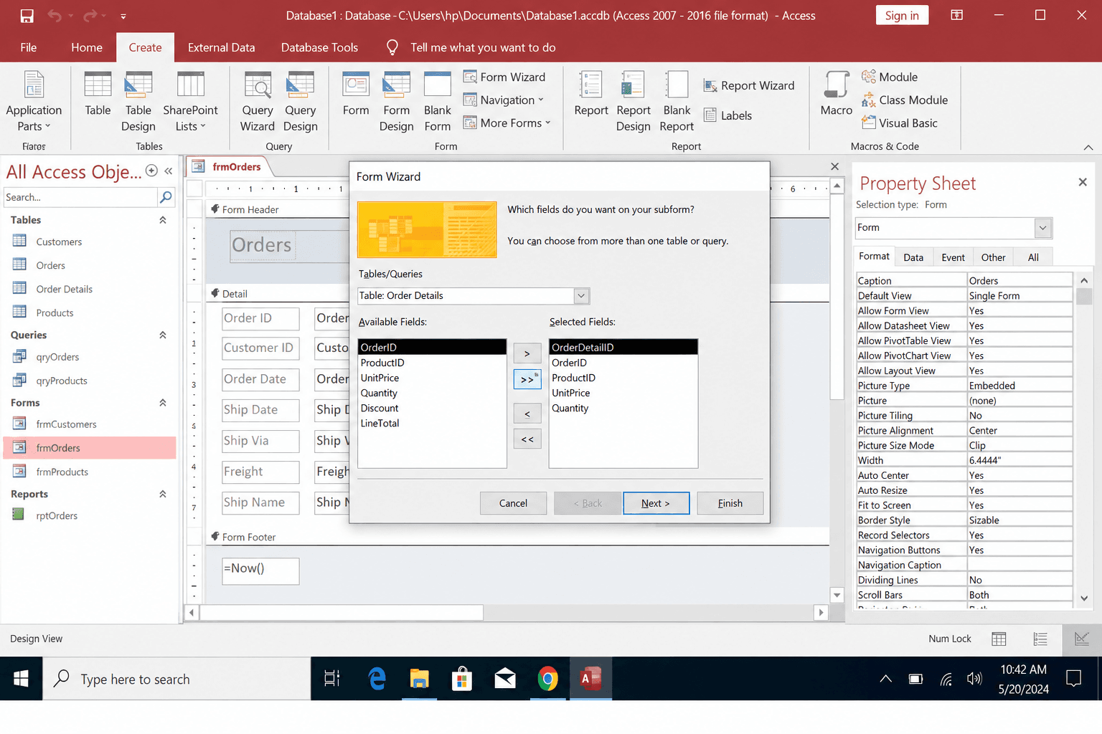This screenshot has height=734, width=1102.
Task: Switch to Data tab in Property Sheet
Action: (x=913, y=257)
